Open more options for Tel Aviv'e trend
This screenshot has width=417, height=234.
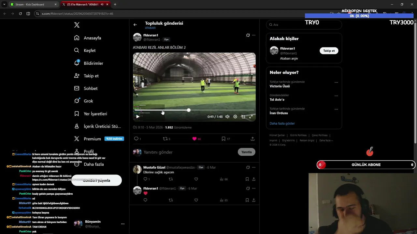tap(336, 96)
